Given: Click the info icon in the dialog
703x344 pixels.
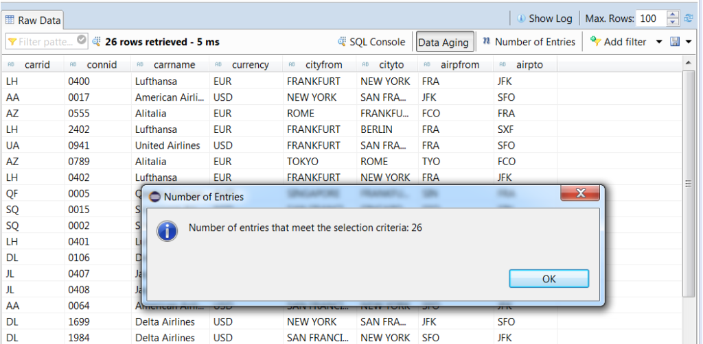Looking at the screenshot, I should point(168,231).
